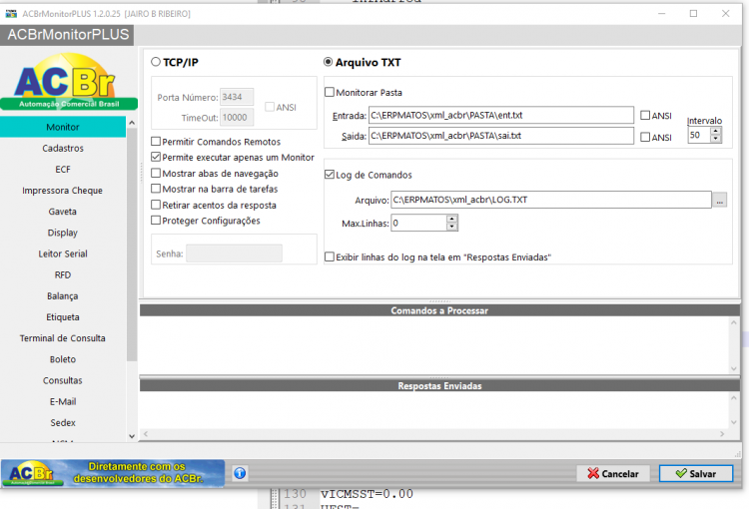Open the Balança section
This screenshot has height=509, width=749.
[x=63, y=296]
